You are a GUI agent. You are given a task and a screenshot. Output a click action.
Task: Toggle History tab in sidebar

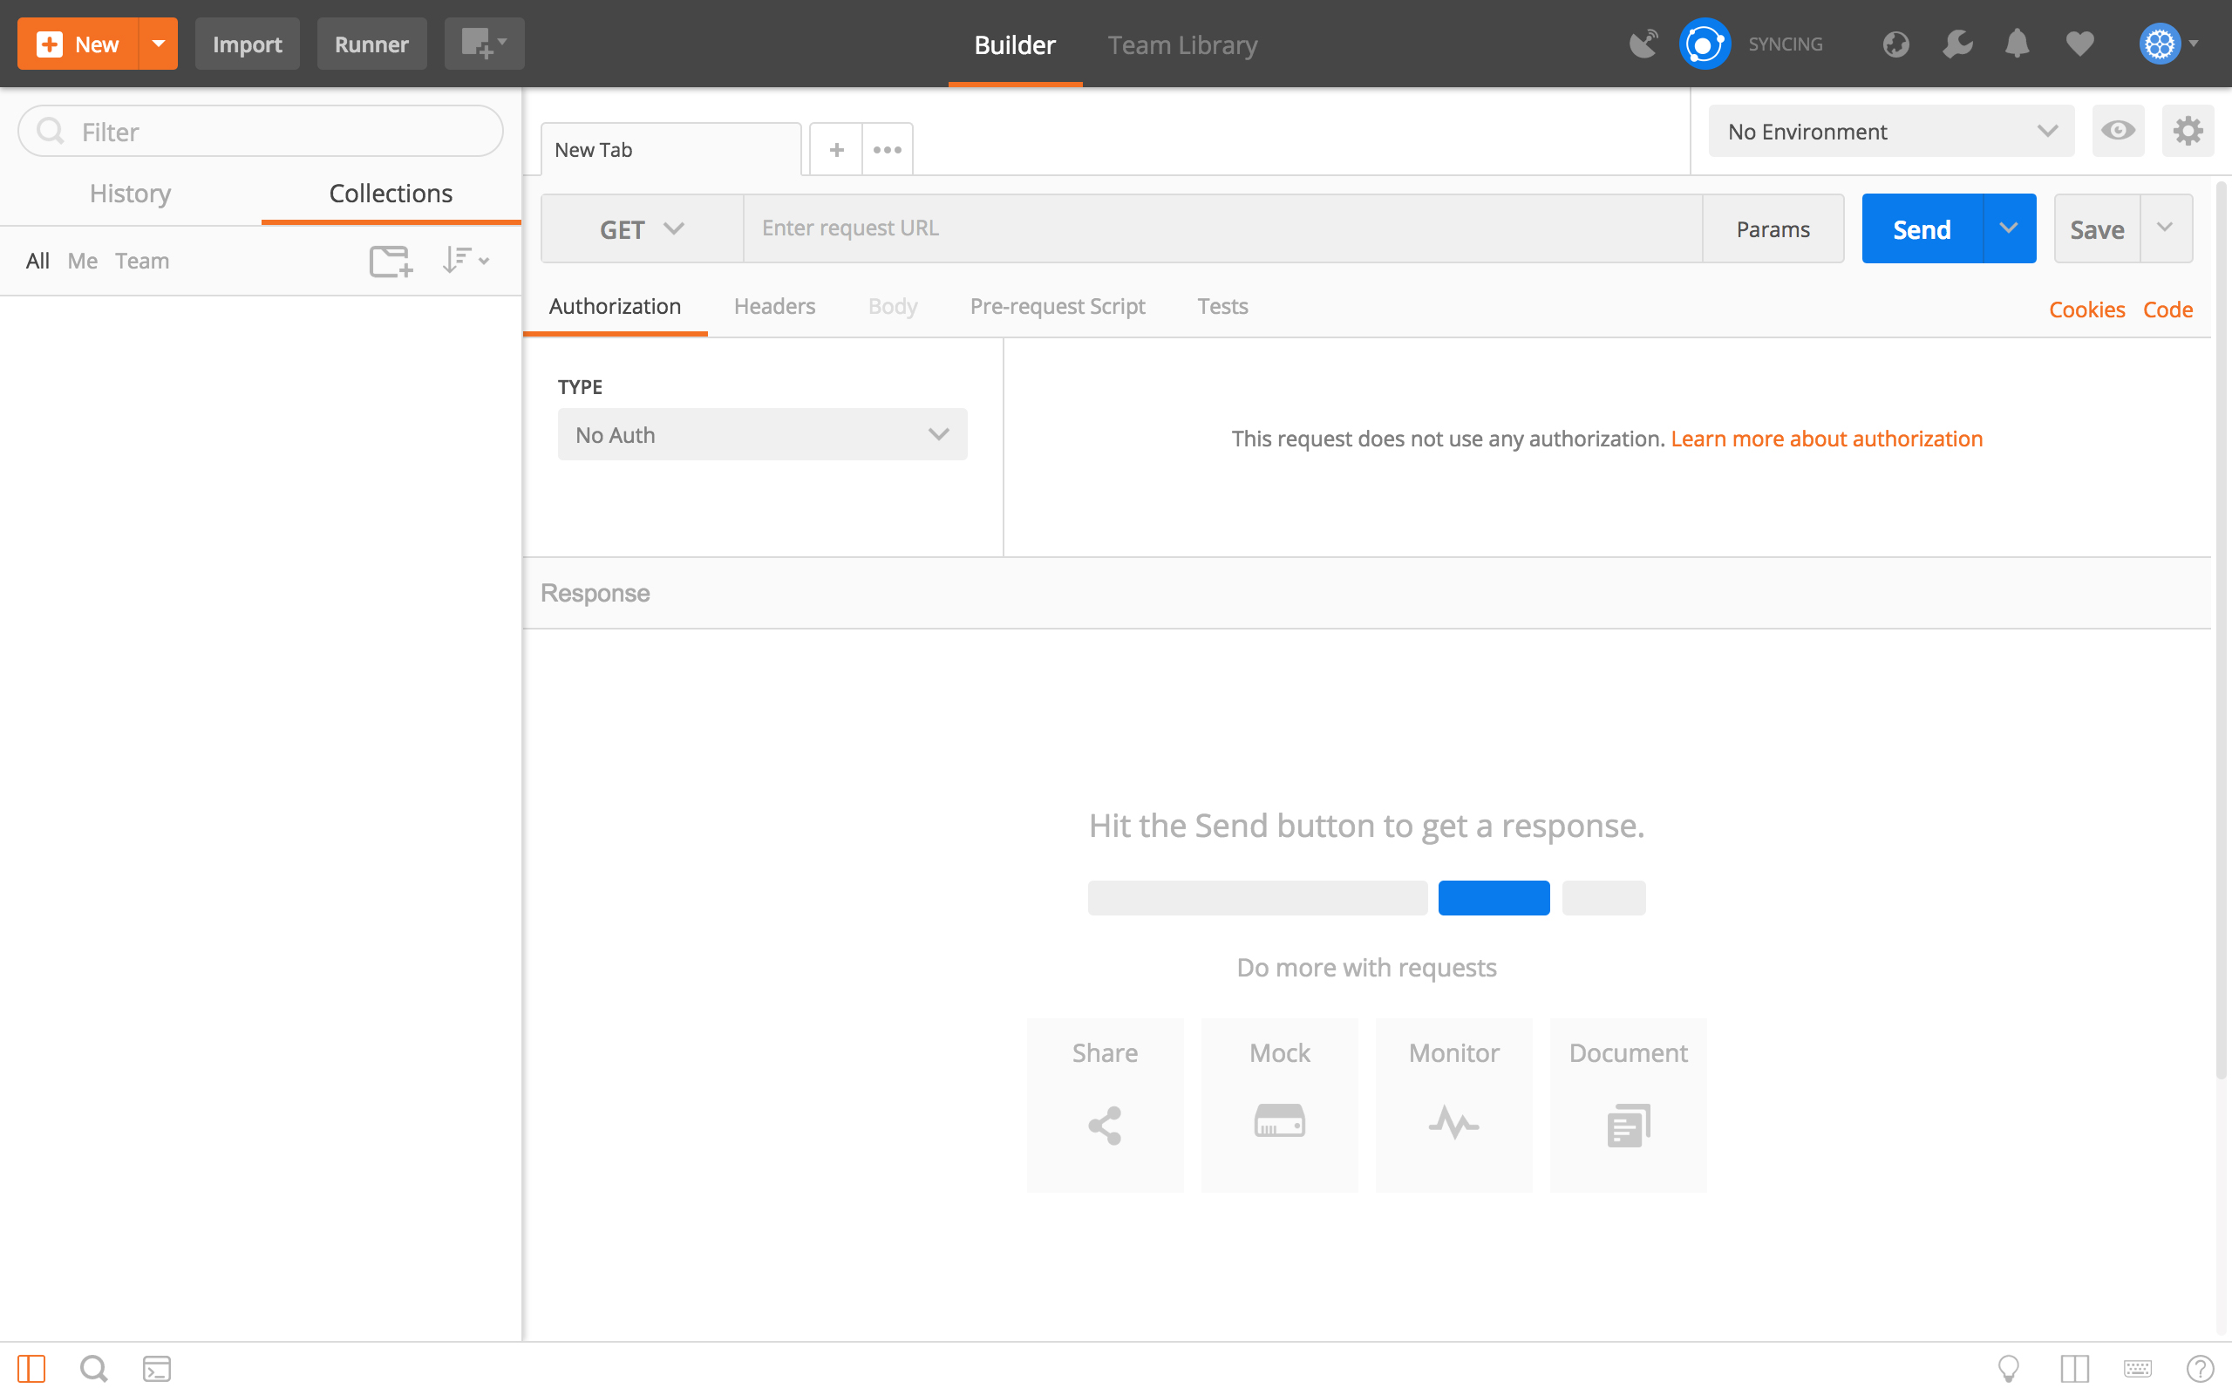pyautogui.click(x=132, y=193)
